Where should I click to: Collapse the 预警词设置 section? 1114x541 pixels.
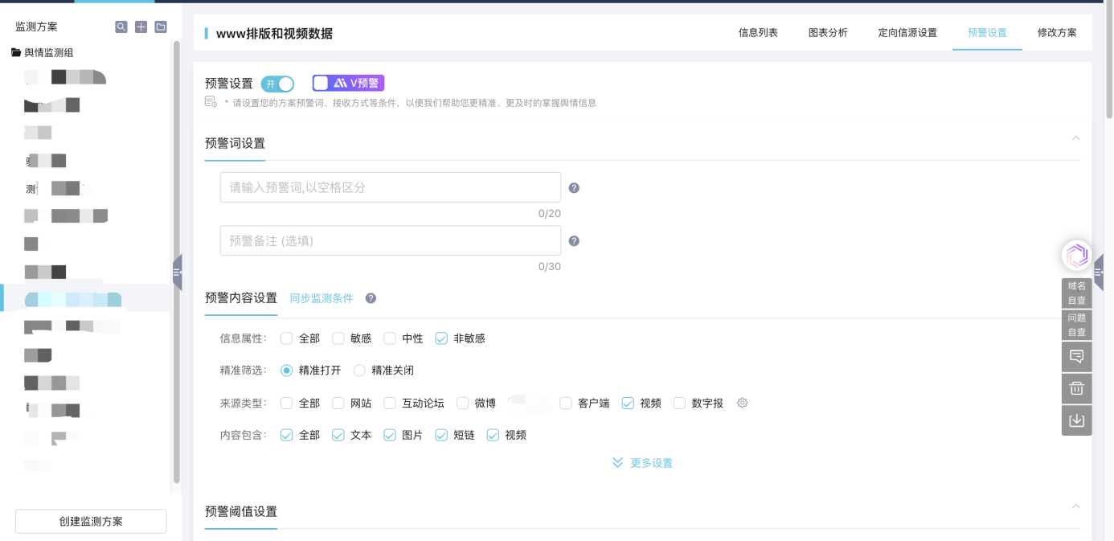coord(1075,138)
